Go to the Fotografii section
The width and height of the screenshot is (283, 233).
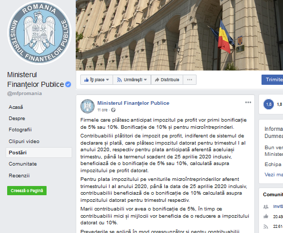click(20, 130)
